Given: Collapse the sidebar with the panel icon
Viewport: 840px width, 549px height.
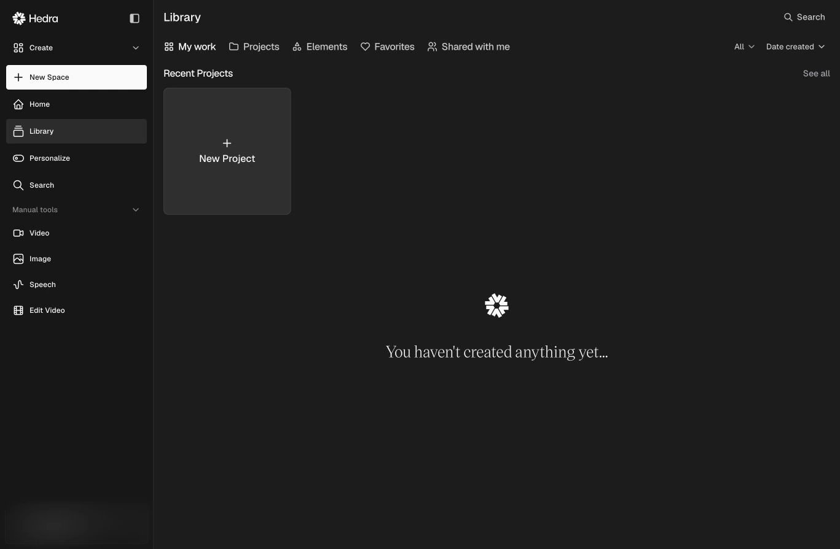Looking at the screenshot, I should [135, 18].
